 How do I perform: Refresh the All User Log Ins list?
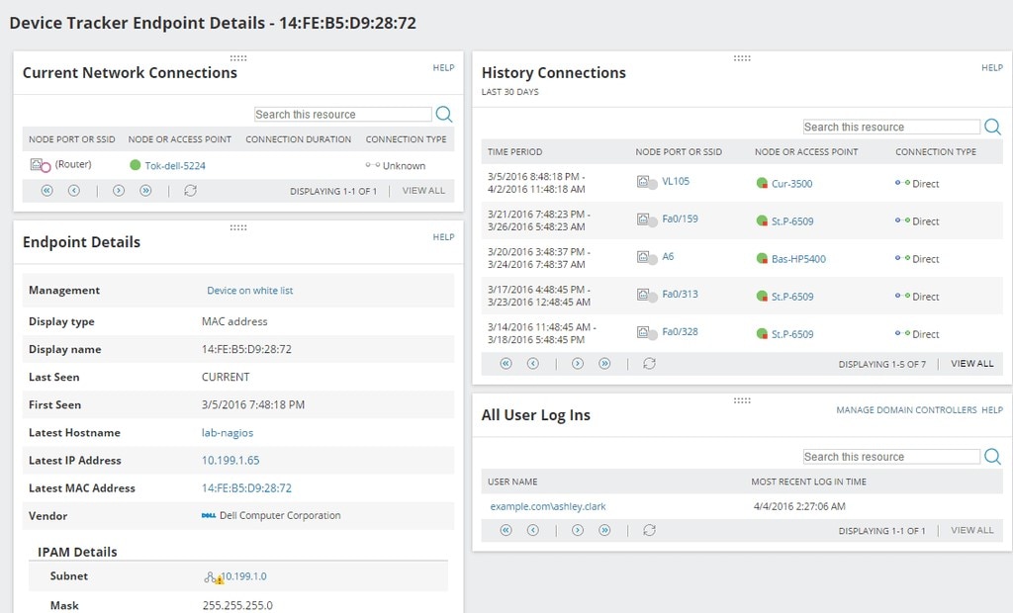pos(649,530)
